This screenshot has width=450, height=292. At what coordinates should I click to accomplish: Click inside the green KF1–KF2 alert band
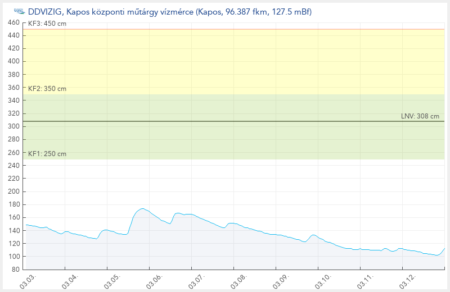pos(225,140)
